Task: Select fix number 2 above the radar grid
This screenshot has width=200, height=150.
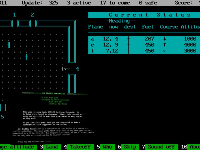Action: pyautogui.click(x=32, y=15)
